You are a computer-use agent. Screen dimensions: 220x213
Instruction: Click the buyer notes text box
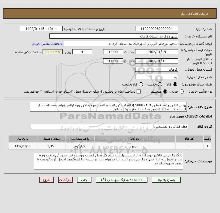(x=108, y=161)
